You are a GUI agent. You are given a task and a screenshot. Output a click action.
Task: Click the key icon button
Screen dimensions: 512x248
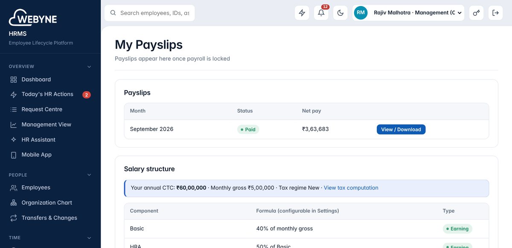[476, 13]
